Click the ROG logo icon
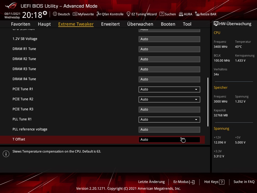Screen dimensions: 257x193 [11, 6]
